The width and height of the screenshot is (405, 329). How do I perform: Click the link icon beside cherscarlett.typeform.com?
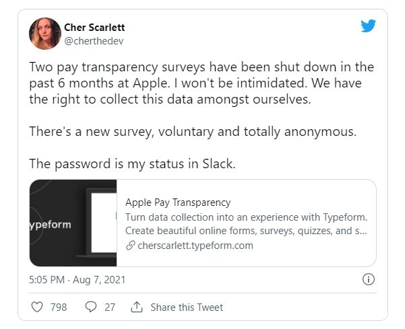click(x=130, y=246)
